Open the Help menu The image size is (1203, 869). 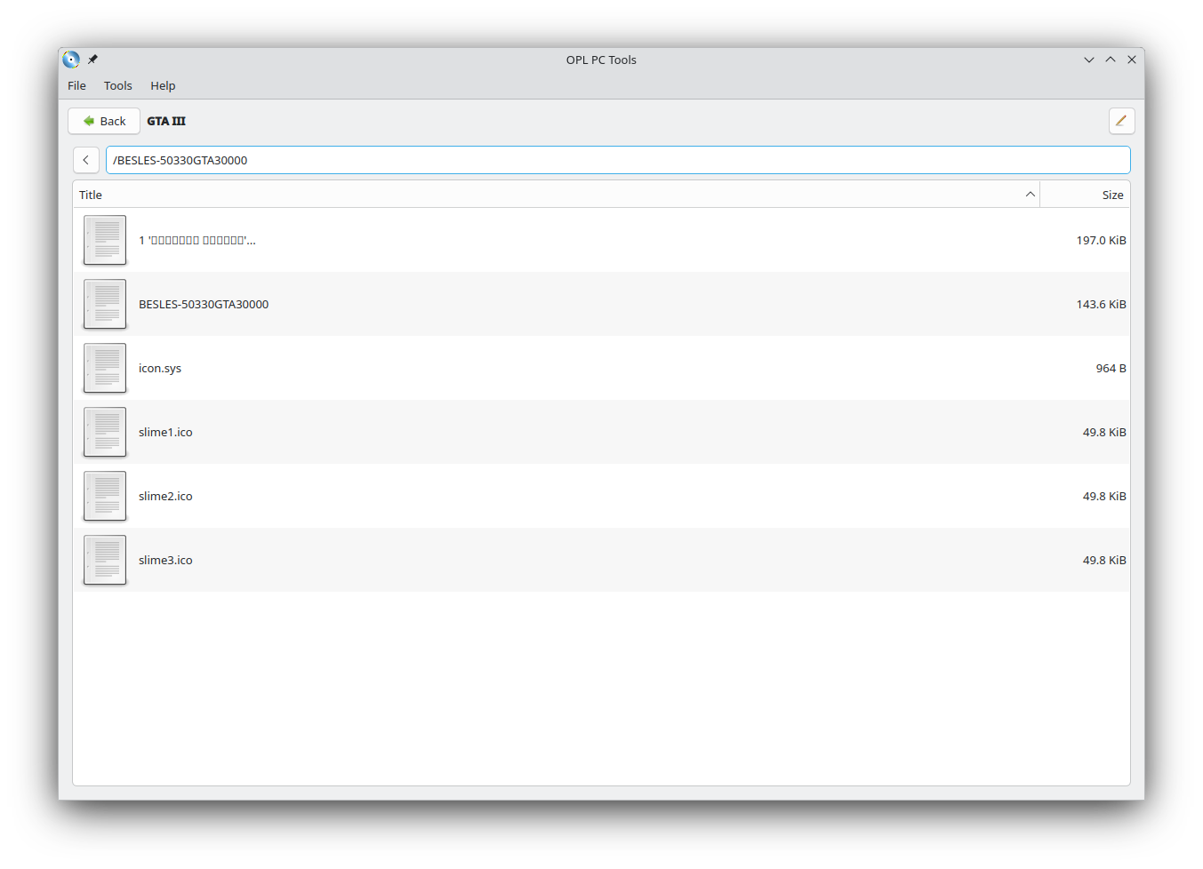pyautogui.click(x=163, y=85)
